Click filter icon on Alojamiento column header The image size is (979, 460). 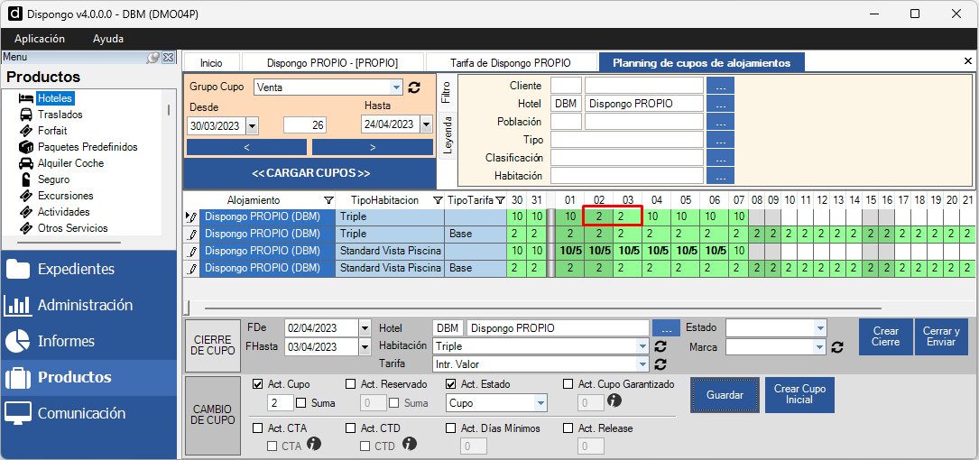pyautogui.click(x=328, y=200)
